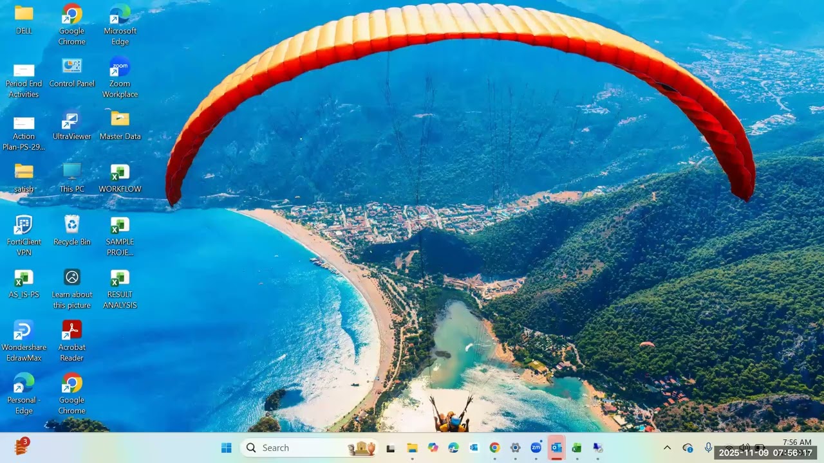Select the UltraViewer desktop icon
The width and height of the screenshot is (824, 463).
point(71,125)
